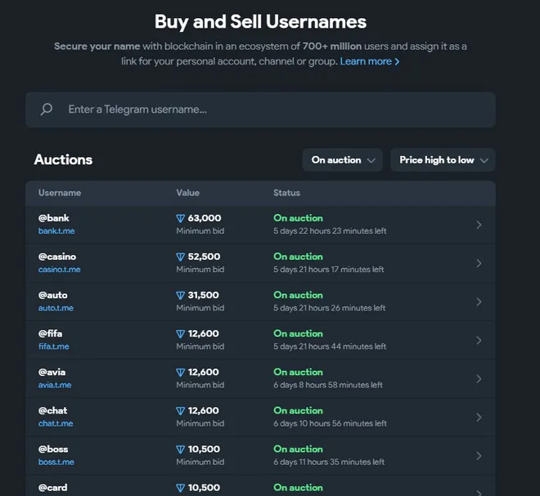Viewport: 540px width, 496px height.
Task: Click the TON icon beside 52,500
Action: click(x=181, y=257)
